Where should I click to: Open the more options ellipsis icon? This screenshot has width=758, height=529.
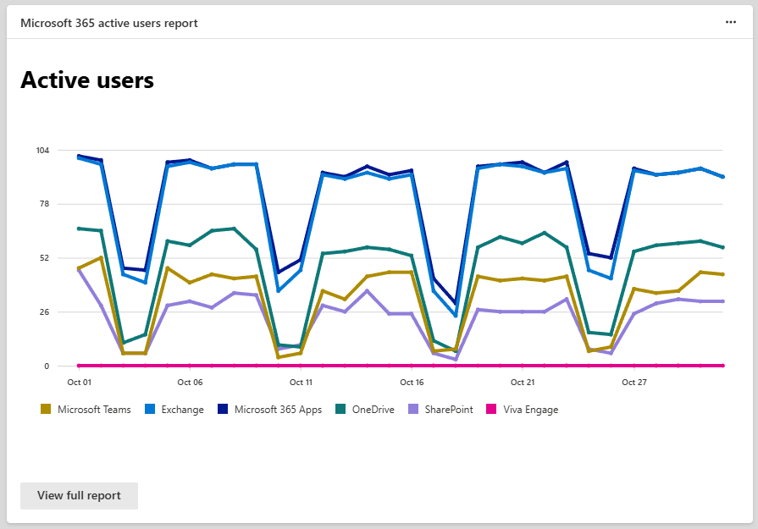[x=730, y=23]
